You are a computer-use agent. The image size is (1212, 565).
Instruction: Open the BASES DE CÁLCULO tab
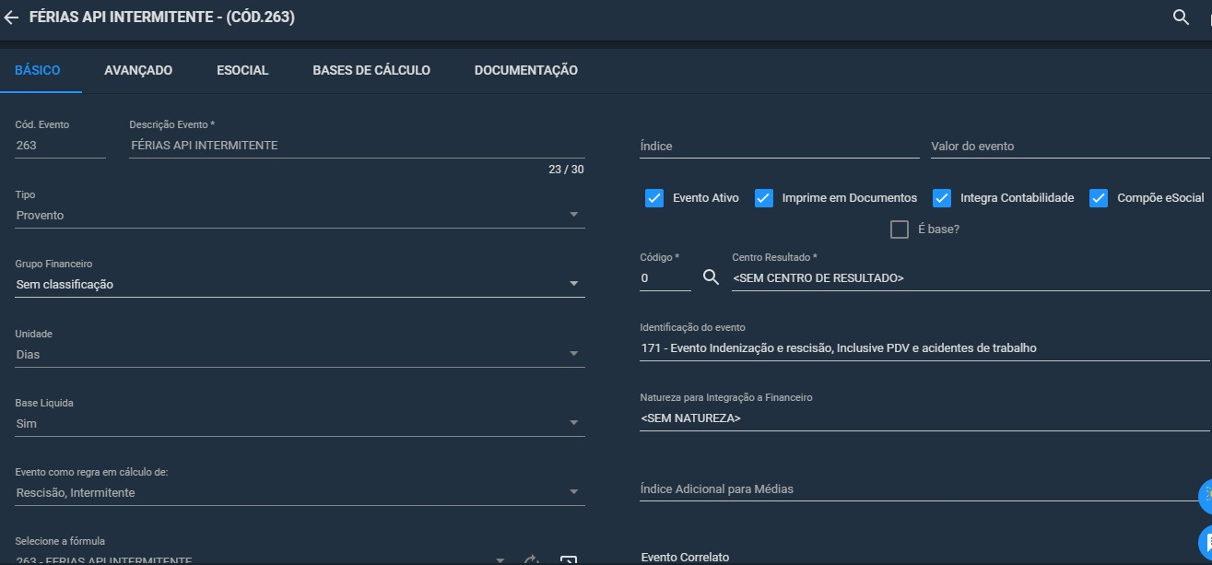371,70
